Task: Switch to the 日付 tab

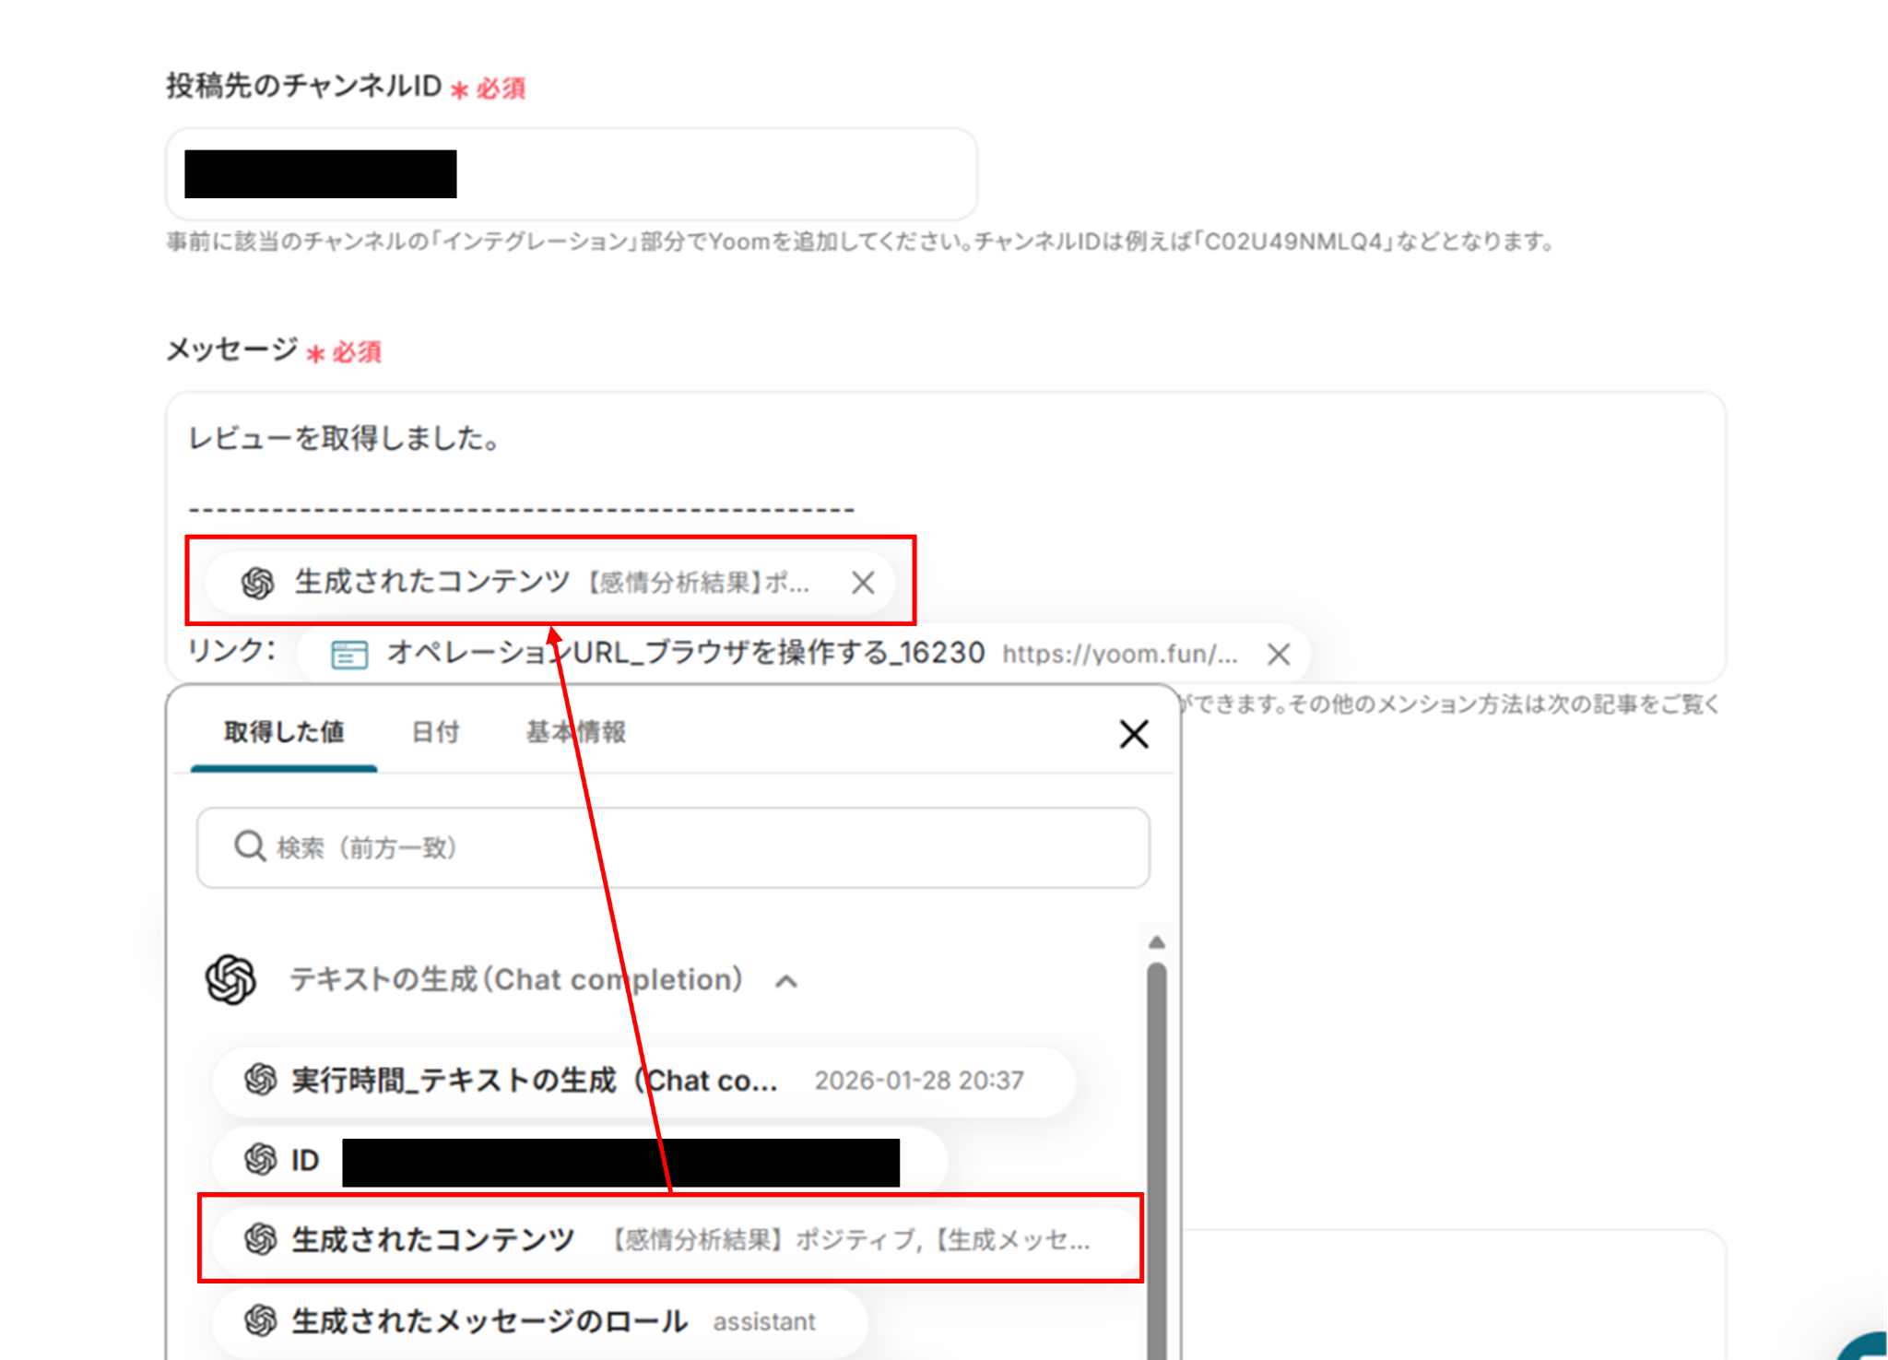Action: [435, 732]
